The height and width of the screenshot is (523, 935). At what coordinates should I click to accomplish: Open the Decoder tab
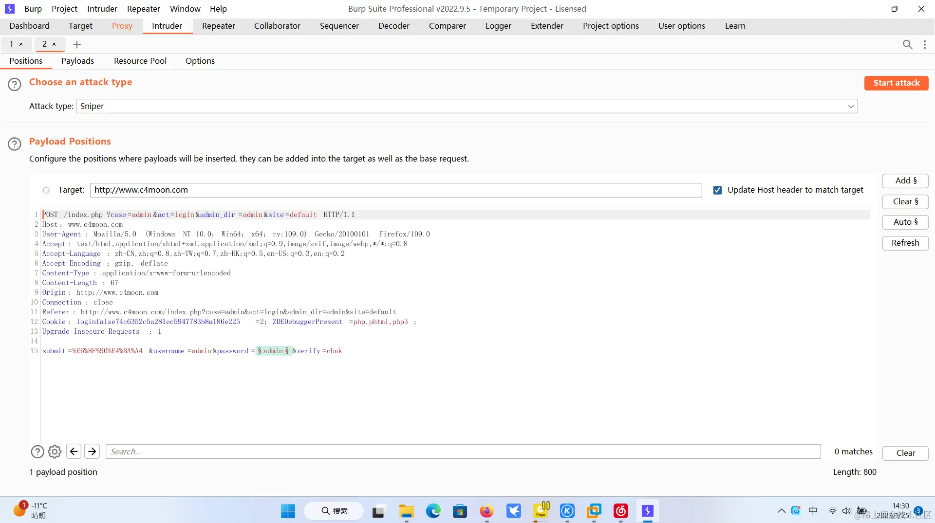394,26
